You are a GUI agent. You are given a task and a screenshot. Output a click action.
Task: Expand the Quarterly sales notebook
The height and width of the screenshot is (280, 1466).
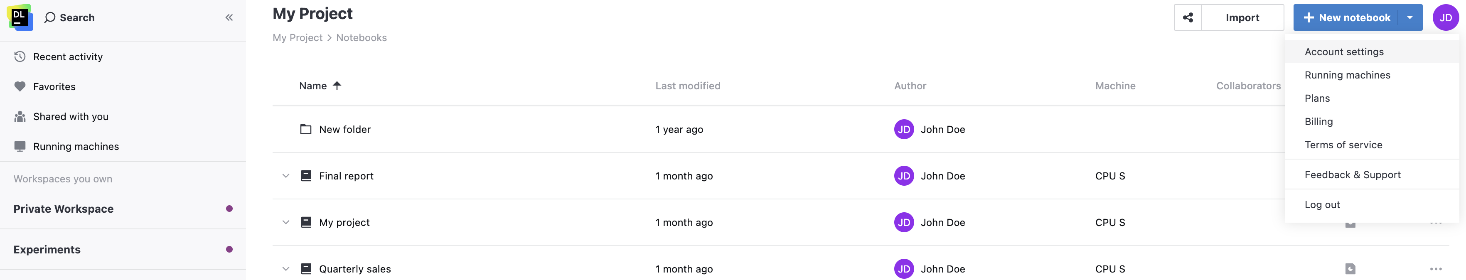(x=286, y=269)
